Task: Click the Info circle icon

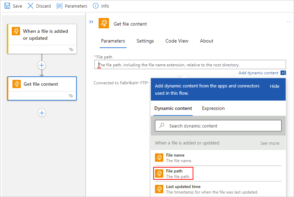Action: pos(96,6)
